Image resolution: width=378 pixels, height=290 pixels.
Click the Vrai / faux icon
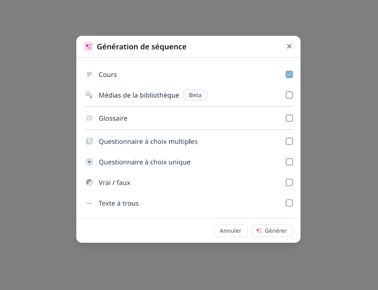89,182
